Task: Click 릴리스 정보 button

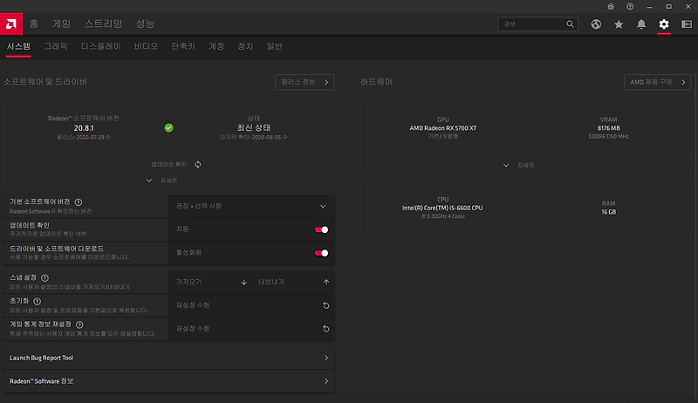Action: pos(305,82)
